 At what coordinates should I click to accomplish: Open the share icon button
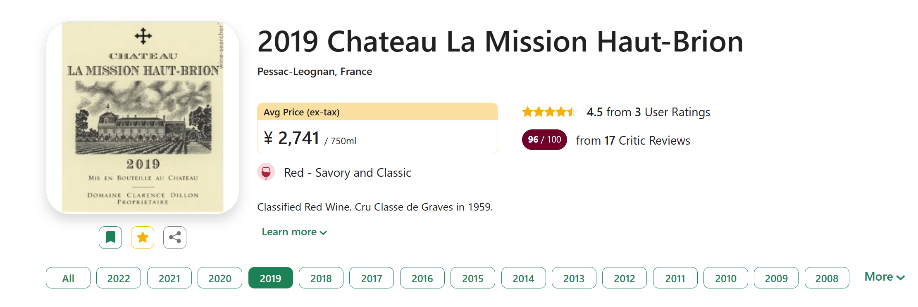175,237
